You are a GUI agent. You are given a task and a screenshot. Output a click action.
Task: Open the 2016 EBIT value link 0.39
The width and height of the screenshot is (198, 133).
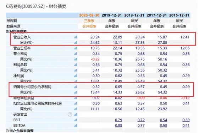coord(186,120)
